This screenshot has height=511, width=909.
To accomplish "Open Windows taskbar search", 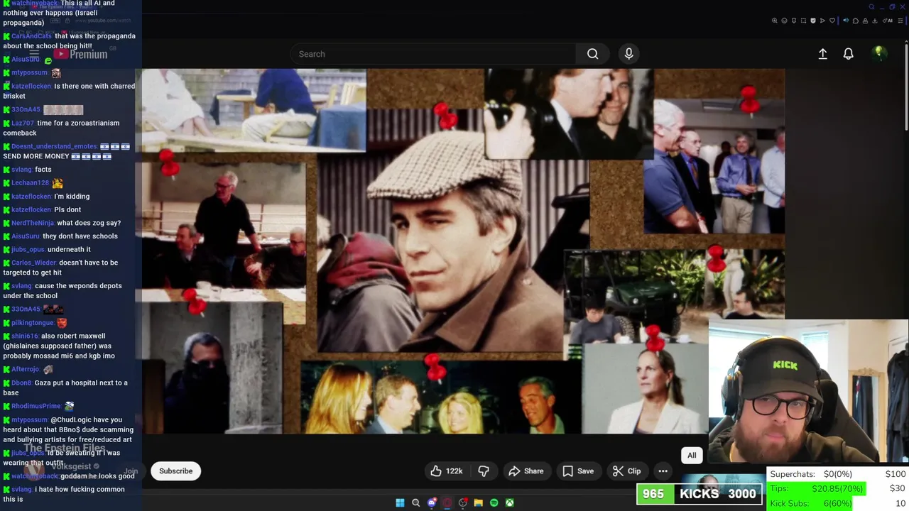I will click(x=416, y=502).
